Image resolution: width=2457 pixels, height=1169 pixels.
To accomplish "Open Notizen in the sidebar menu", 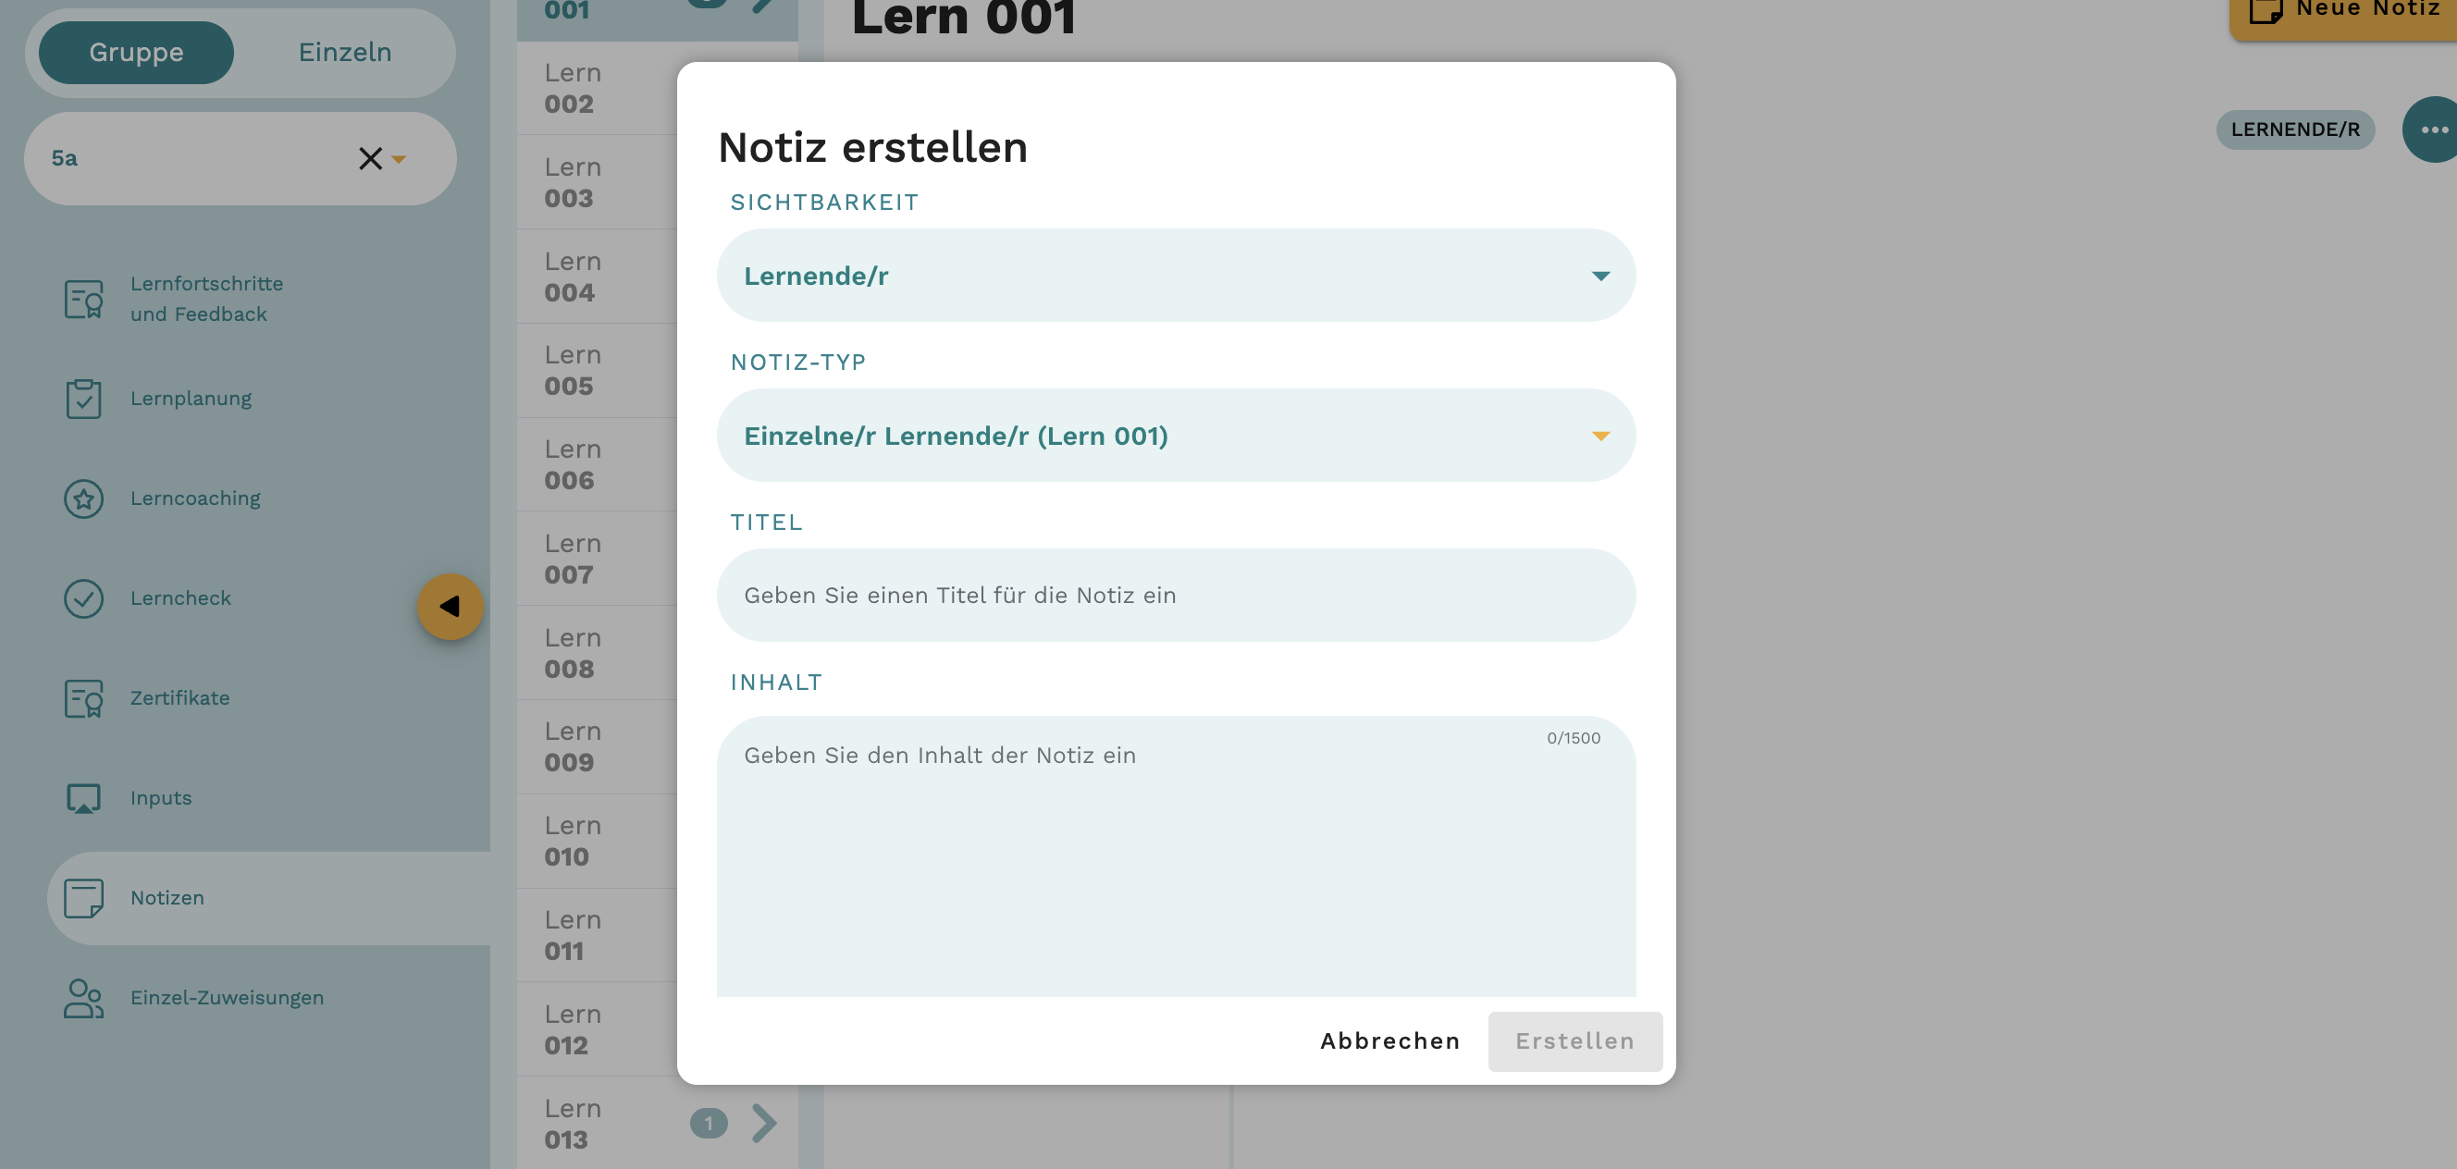I will [x=167, y=898].
